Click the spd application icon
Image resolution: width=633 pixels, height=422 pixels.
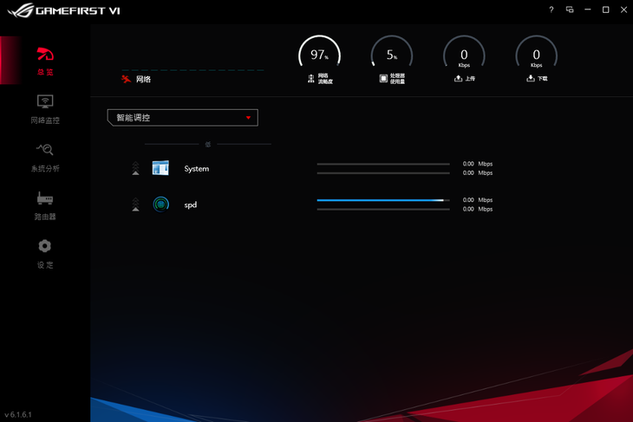(160, 205)
